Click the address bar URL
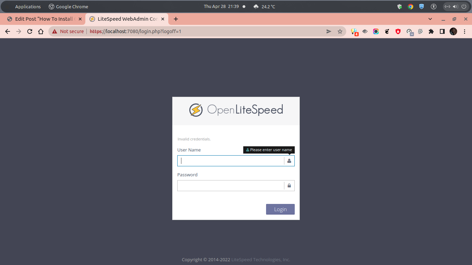Image resolution: width=472 pixels, height=265 pixels. click(135, 31)
